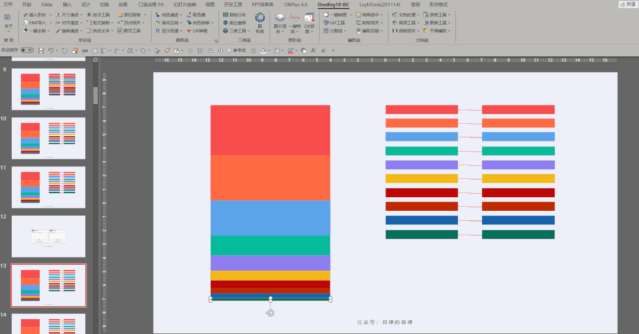Select the large light-blue block in stacked column

pyautogui.click(x=270, y=218)
